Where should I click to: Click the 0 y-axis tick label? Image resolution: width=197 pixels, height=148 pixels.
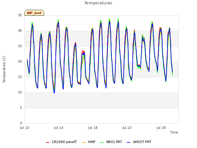21,123
